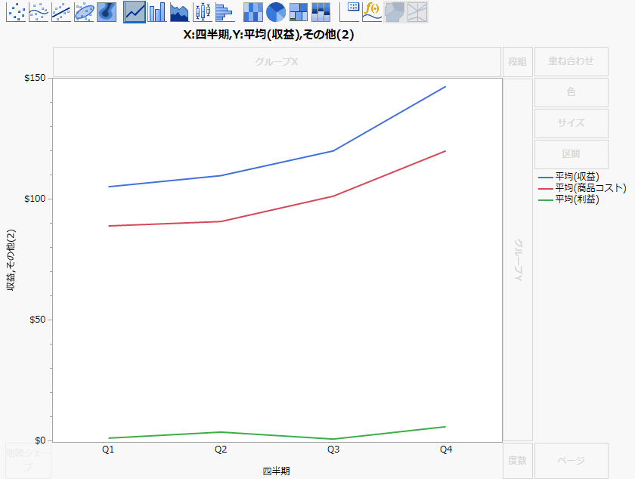Click the グループX drop zone
The image size is (635, 479).
pos(277,61)
